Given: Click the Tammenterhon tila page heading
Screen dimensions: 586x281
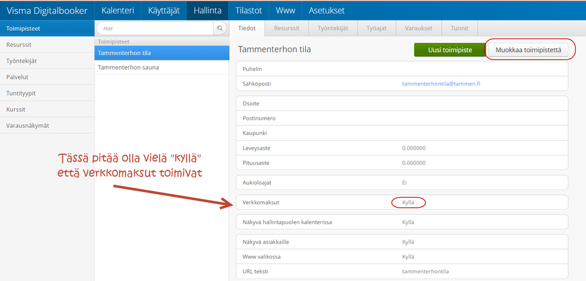Looking at the screenshot, I should coord(275,49).
